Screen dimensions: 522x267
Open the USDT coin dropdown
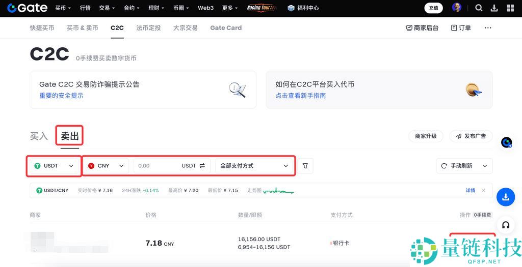(54, 165)
